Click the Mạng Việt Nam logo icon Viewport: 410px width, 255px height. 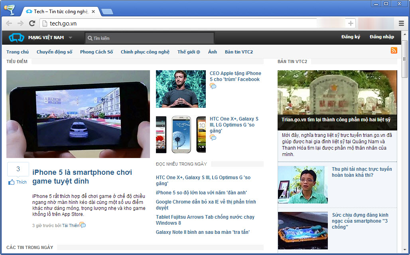click(x=16, y=38)
